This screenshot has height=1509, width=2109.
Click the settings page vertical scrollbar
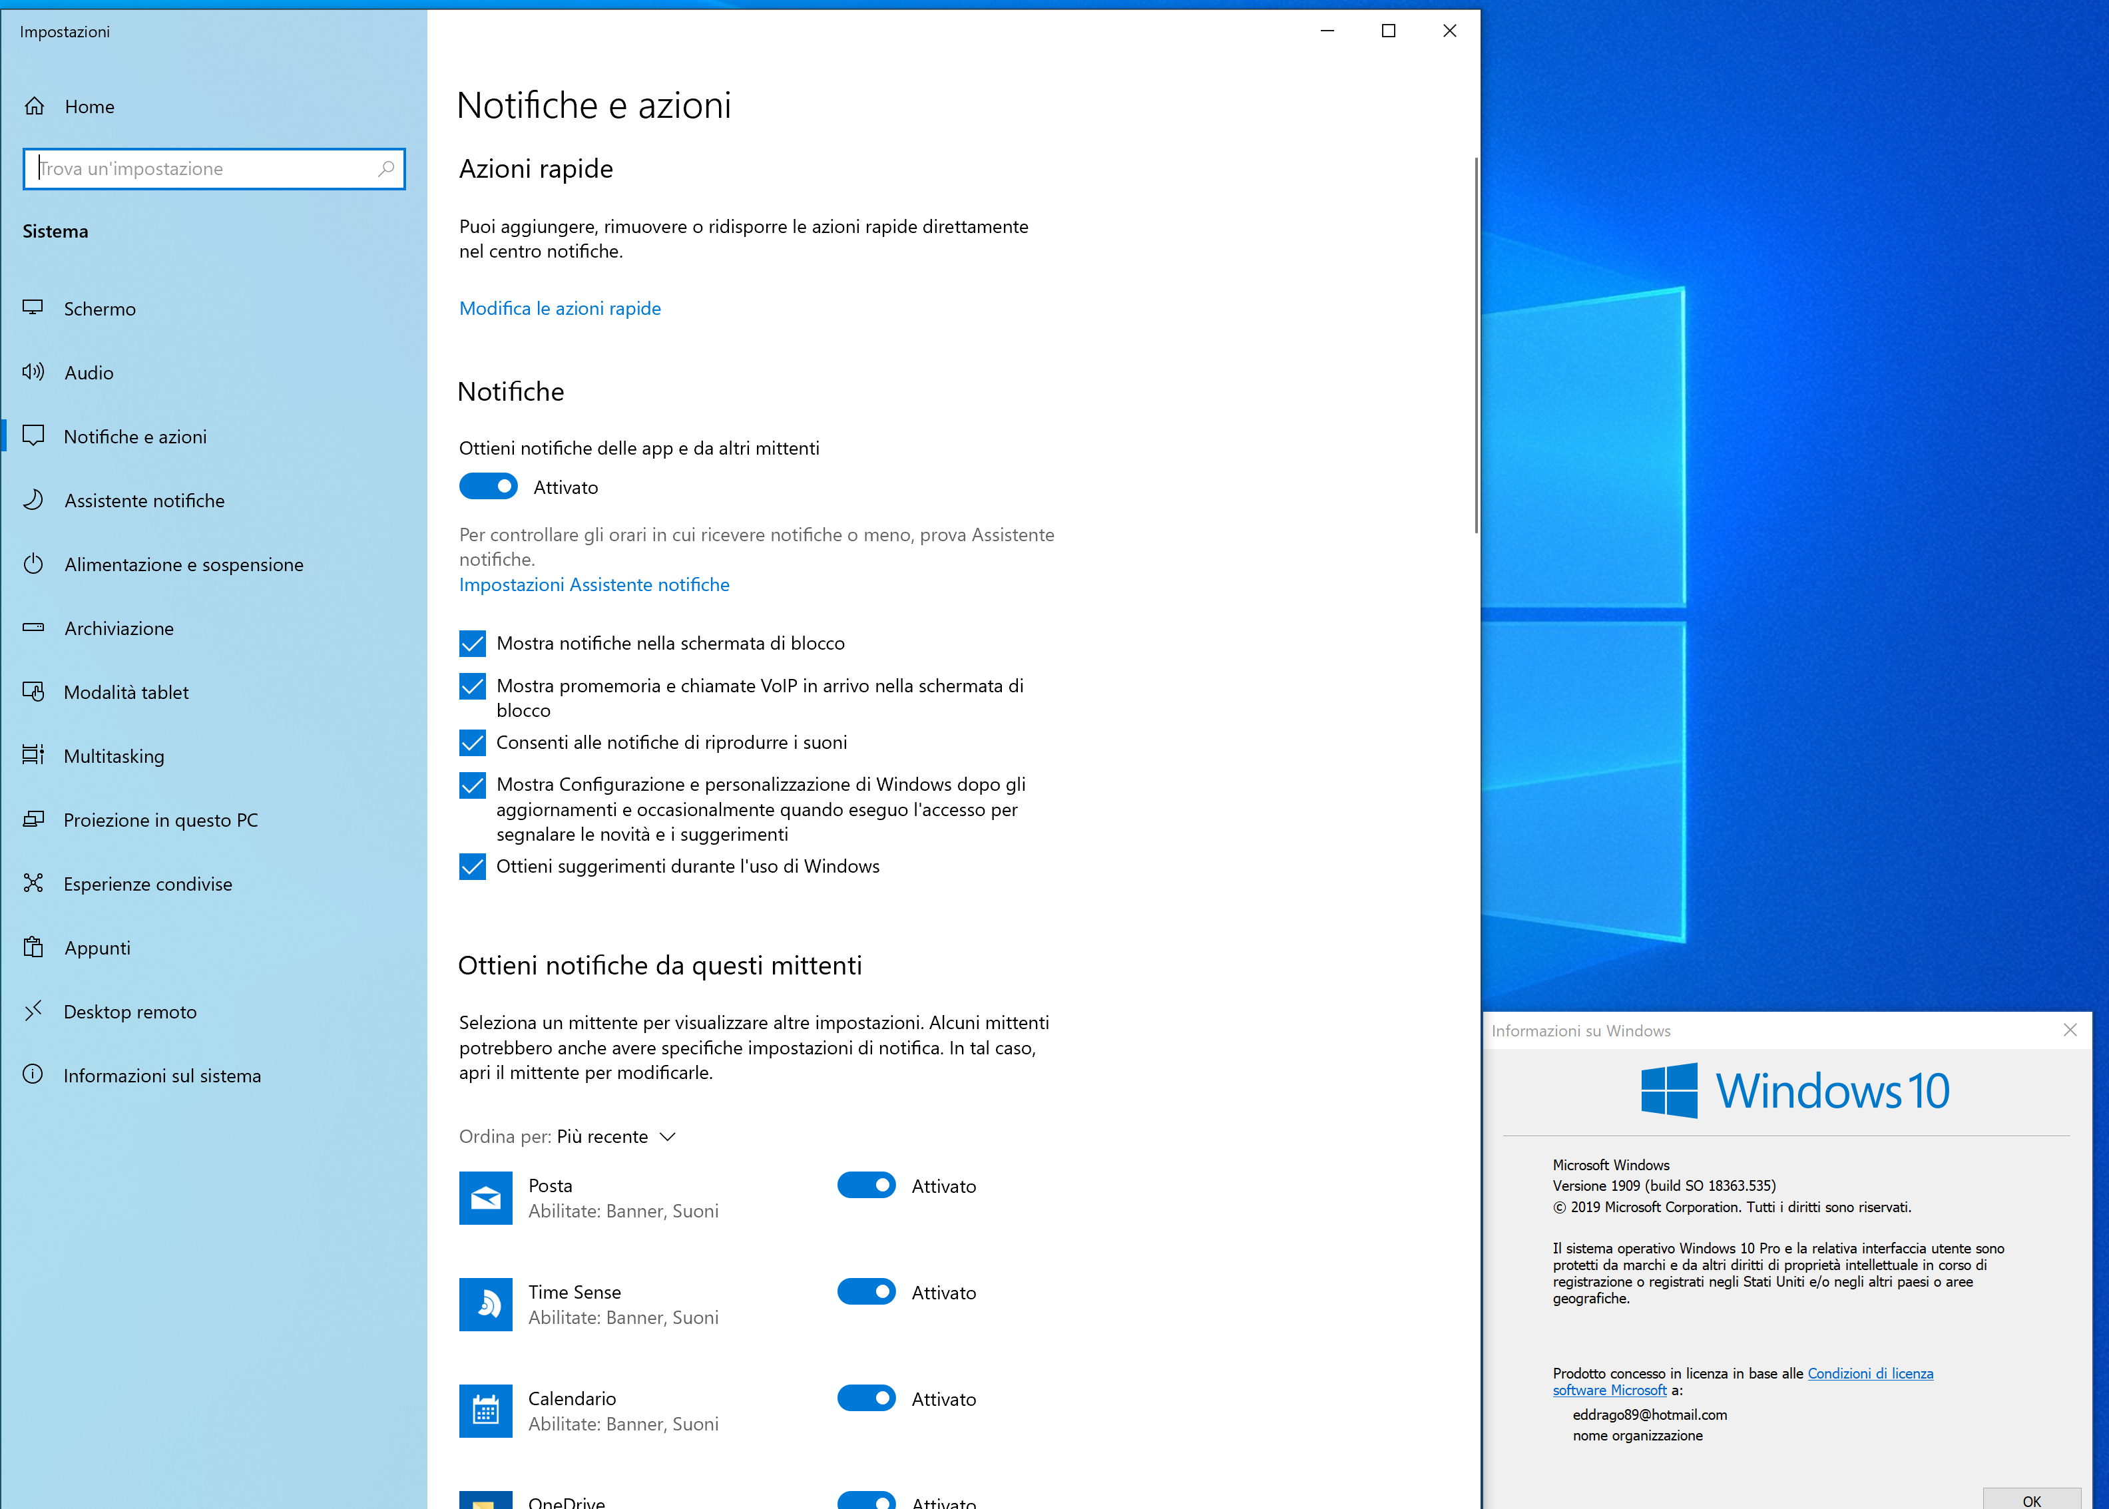click(1475, 345)
